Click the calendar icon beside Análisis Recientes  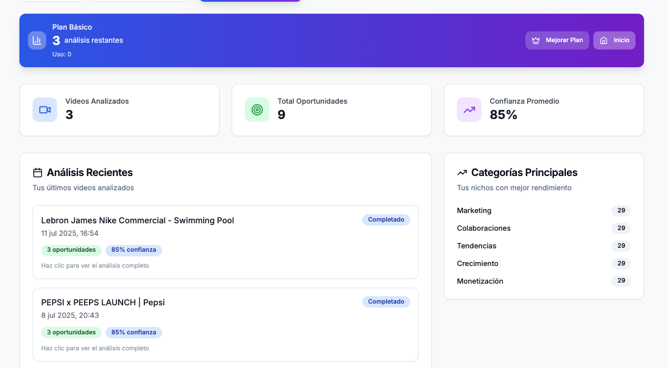point(38,173)
